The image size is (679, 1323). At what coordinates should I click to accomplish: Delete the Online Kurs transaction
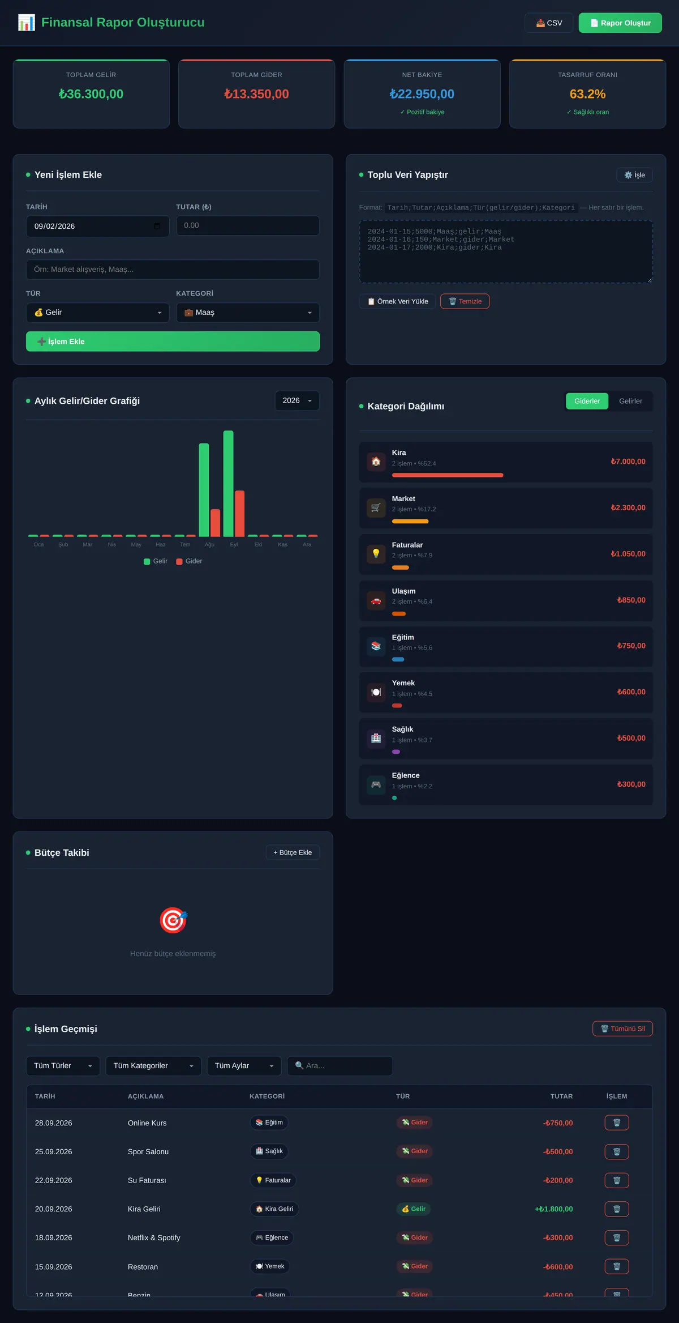(617, 1123)
